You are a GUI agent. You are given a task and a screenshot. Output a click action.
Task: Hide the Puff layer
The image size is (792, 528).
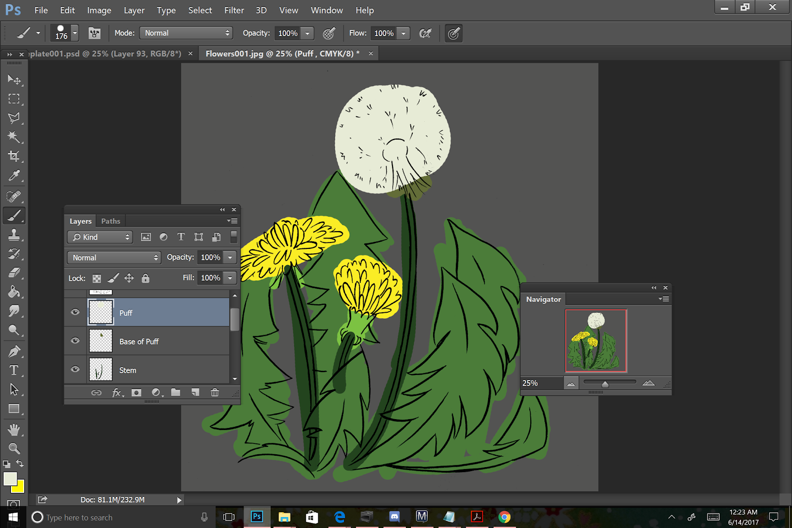[x=75, y=312]
